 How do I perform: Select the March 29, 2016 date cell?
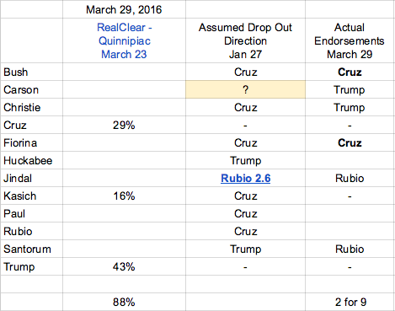[124, 9]
